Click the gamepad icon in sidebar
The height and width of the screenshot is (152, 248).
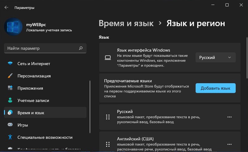point(10,125)
